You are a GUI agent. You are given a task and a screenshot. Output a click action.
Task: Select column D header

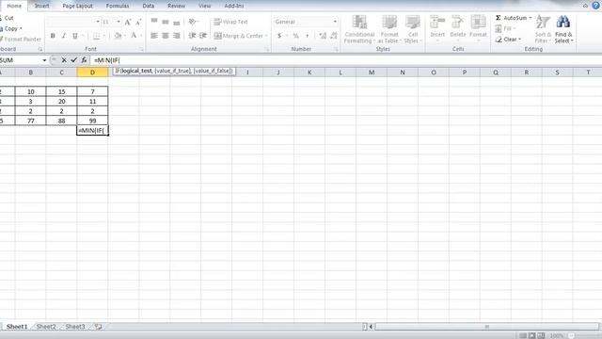92,73
